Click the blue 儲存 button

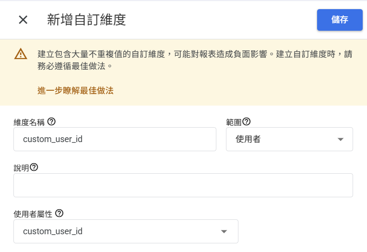point(340,20)
